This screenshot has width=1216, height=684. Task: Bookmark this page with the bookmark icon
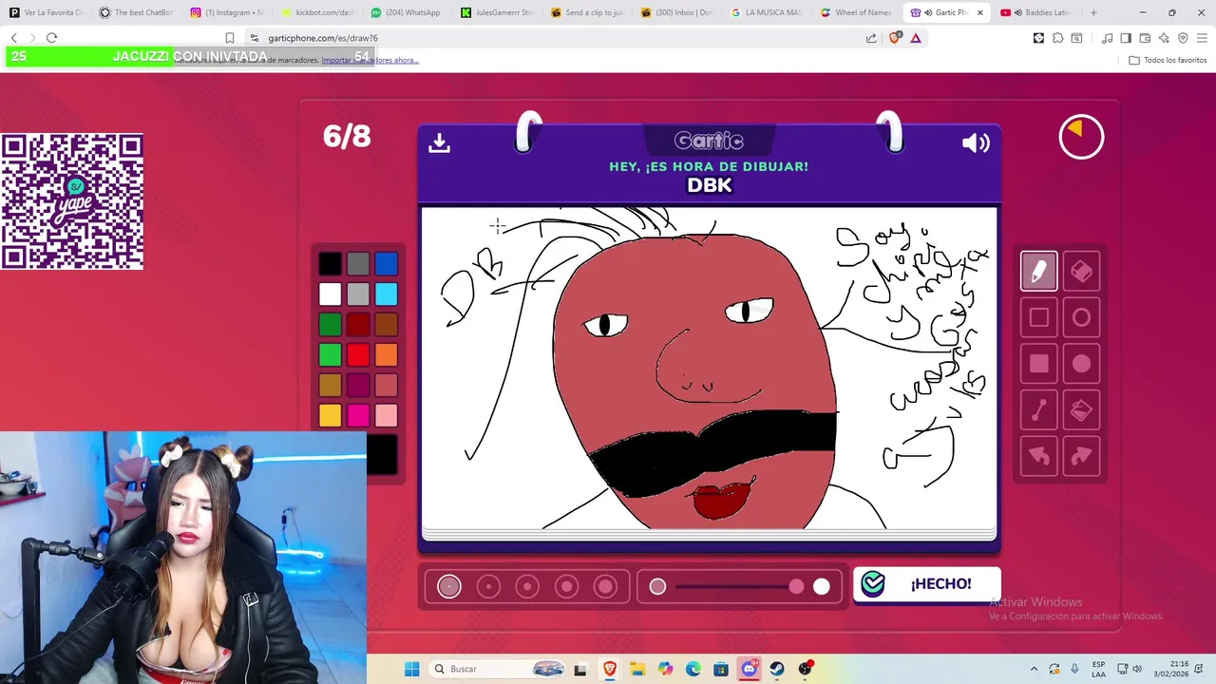coord(230,38)
